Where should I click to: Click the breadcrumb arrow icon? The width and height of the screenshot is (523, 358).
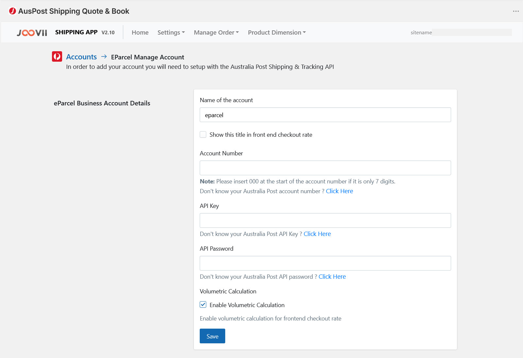104,57
